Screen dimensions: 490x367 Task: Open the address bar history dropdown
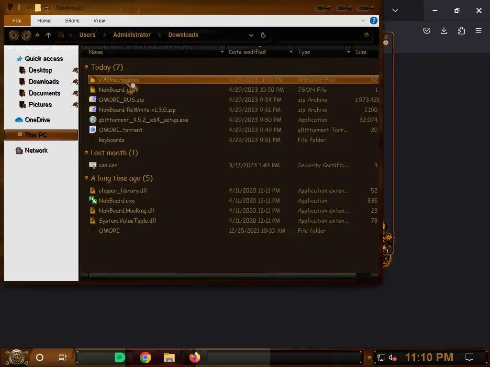tap(251, 35)
